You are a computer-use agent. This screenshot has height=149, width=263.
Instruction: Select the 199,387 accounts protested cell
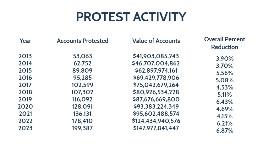click(x=83, y=128)
